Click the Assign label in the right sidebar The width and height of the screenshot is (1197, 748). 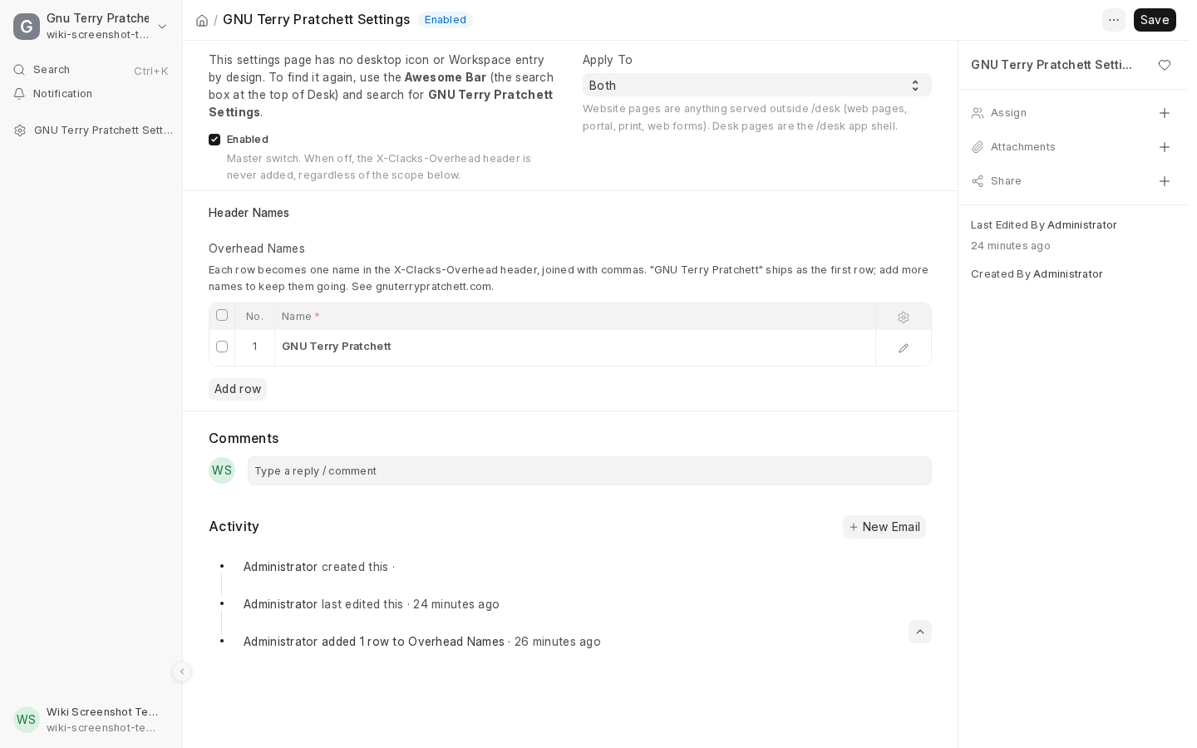pyautogui.click(x=1008, y=113)
